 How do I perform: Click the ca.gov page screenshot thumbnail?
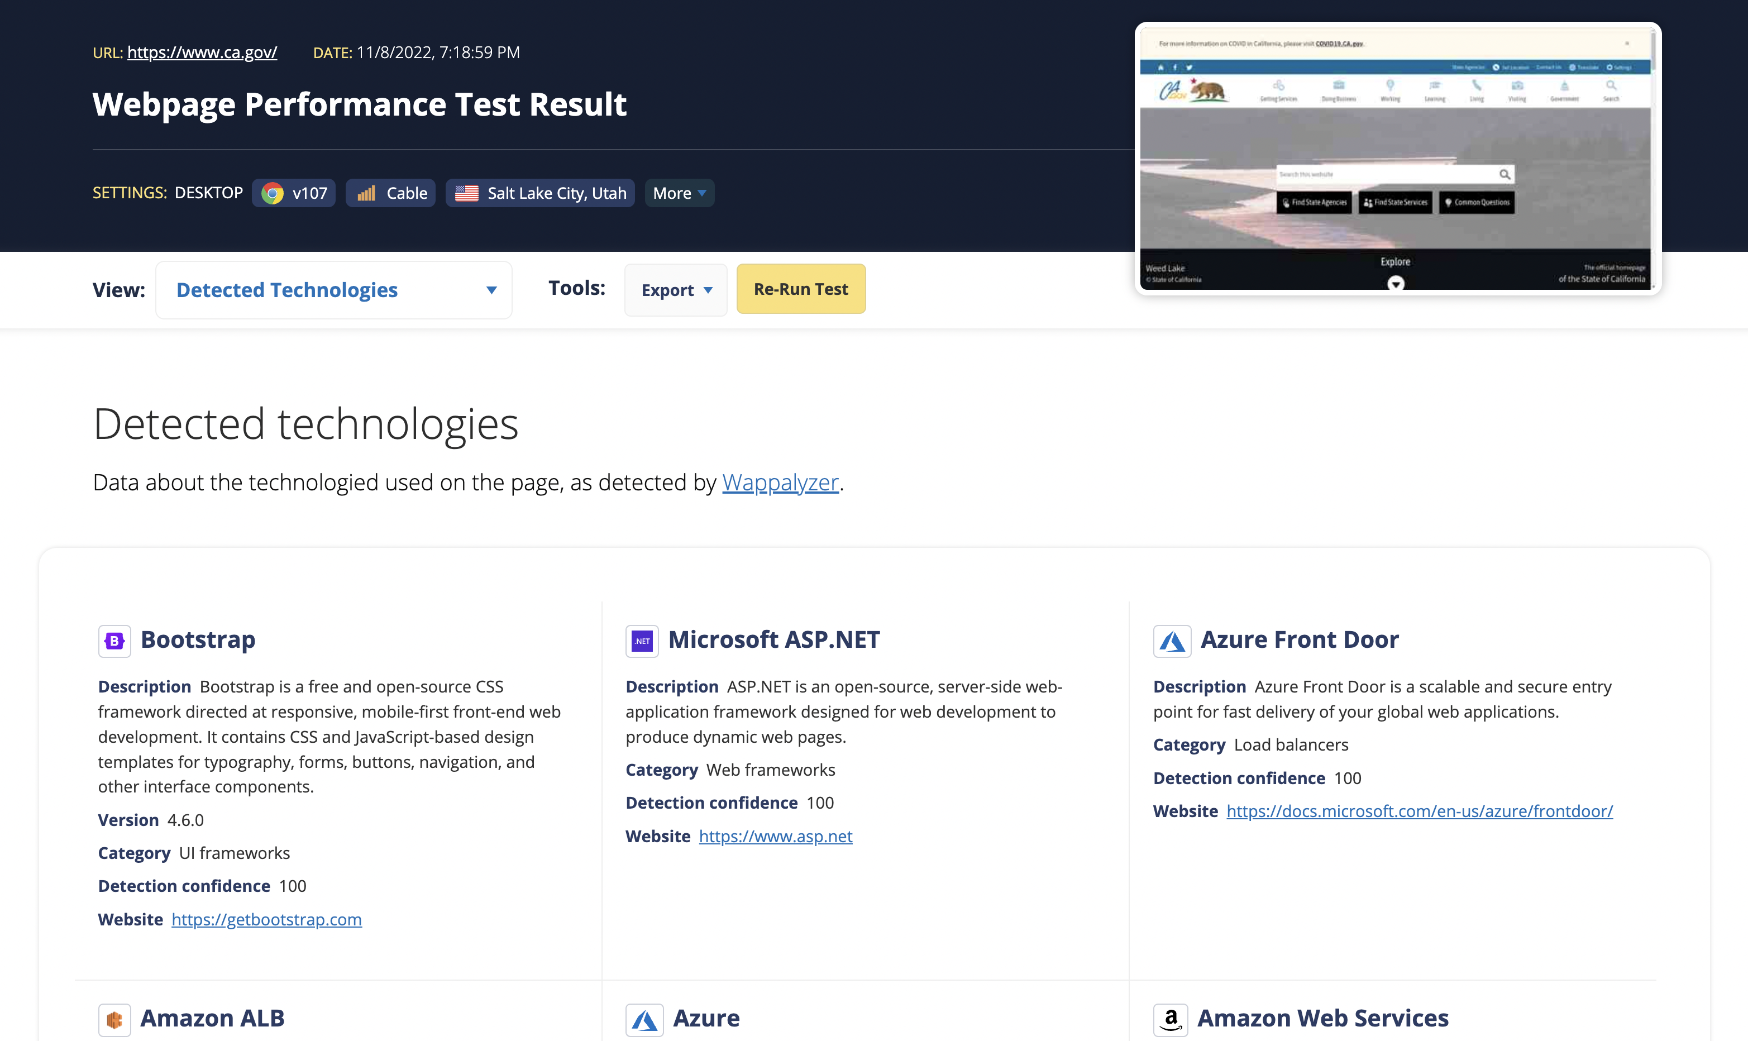(x=1396, y=158)
